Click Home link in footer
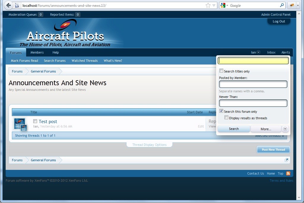This screenshot has height=203, width=304. 271,173
